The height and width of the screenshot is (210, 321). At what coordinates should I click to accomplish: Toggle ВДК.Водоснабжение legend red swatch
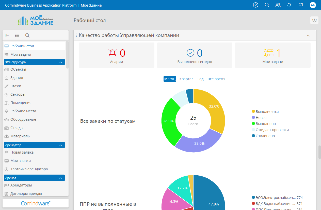(x=253, y=204)
